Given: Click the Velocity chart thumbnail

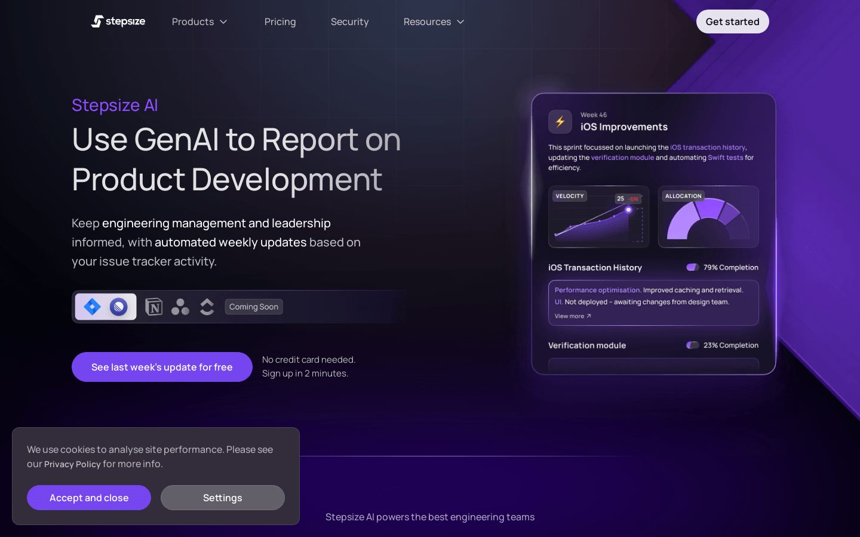Looking at the screenshot, I should (x=598, y=217).
